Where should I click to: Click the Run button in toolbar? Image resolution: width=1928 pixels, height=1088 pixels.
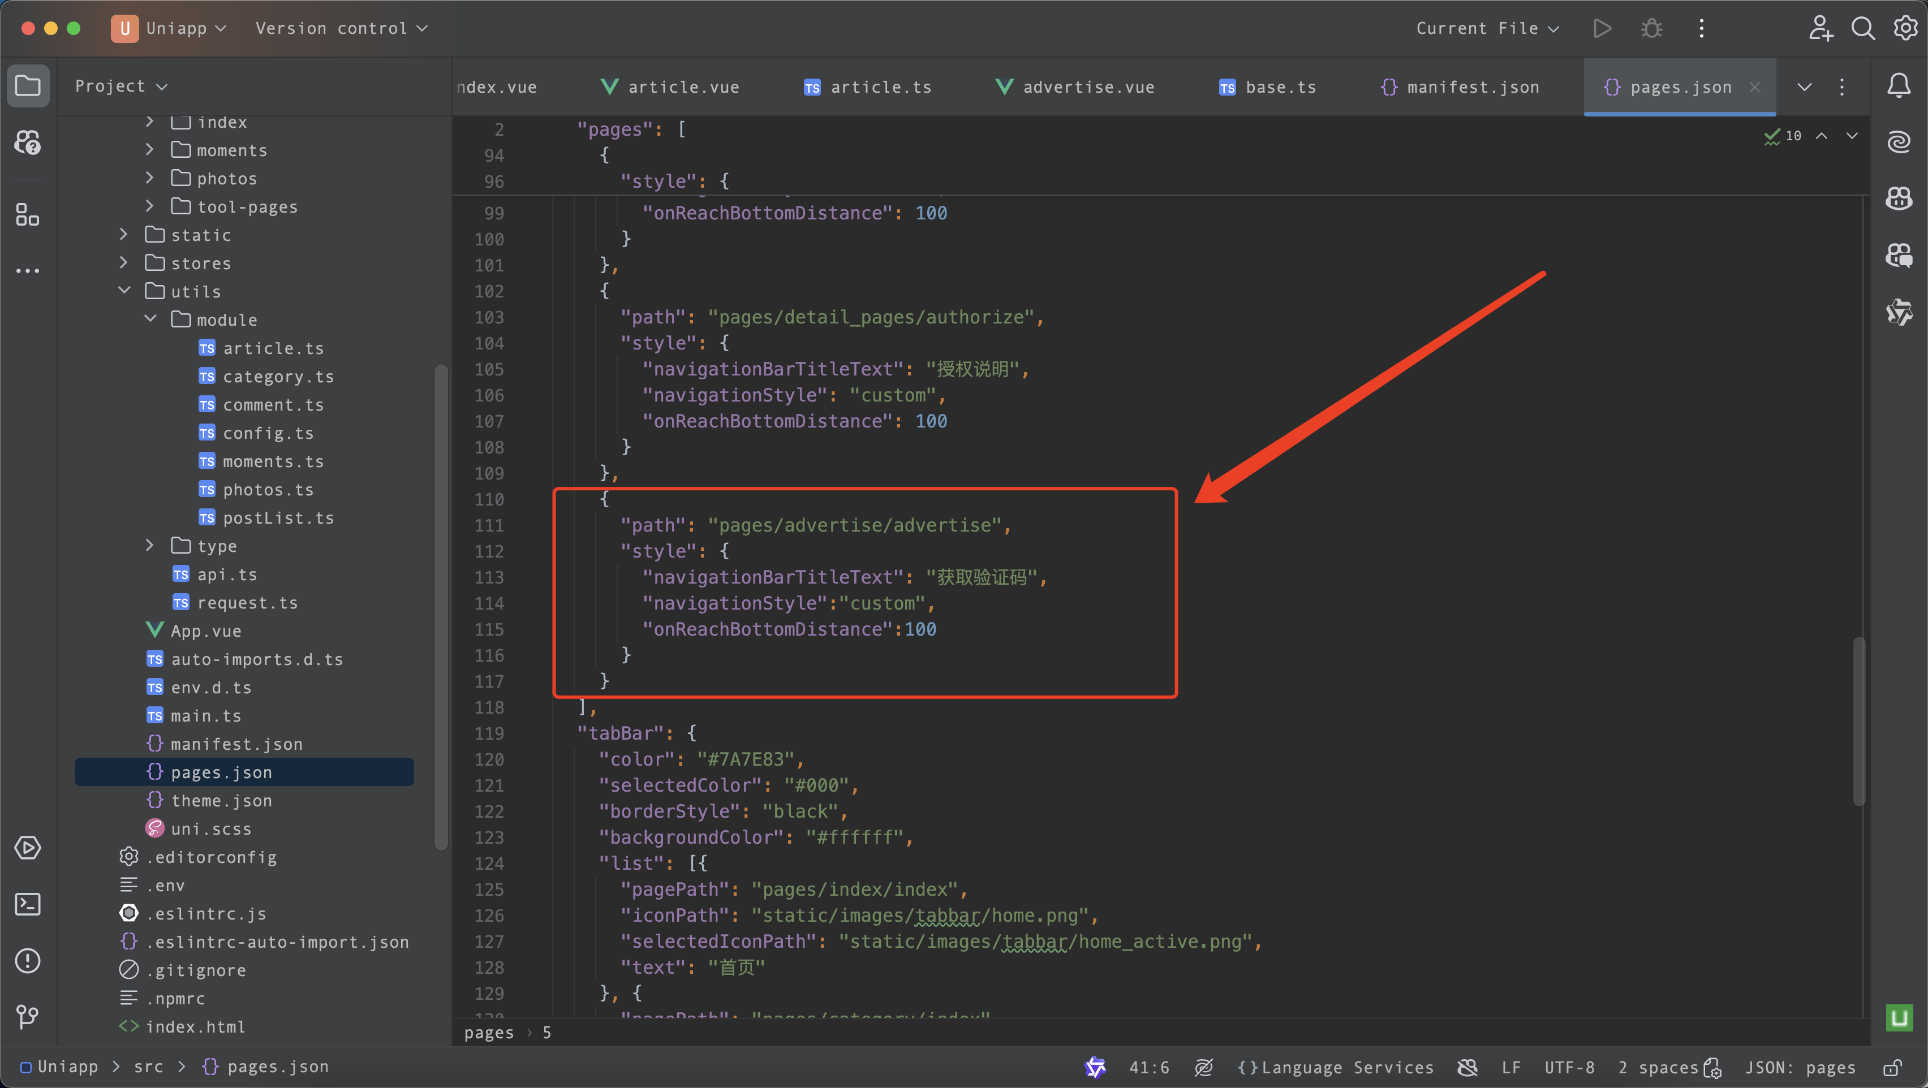pyautogui.click(x=1602, y=28)
